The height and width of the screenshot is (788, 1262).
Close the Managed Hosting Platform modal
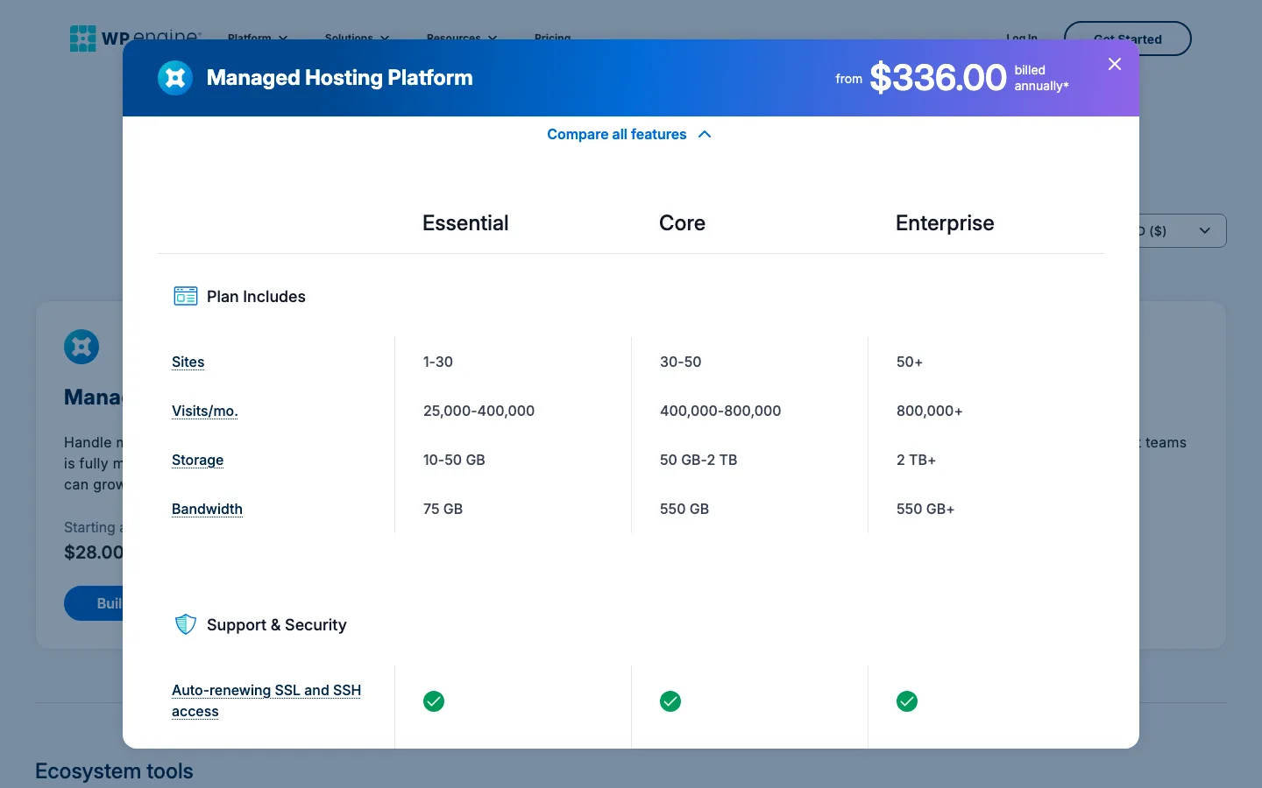click(x=1115, y=64)
